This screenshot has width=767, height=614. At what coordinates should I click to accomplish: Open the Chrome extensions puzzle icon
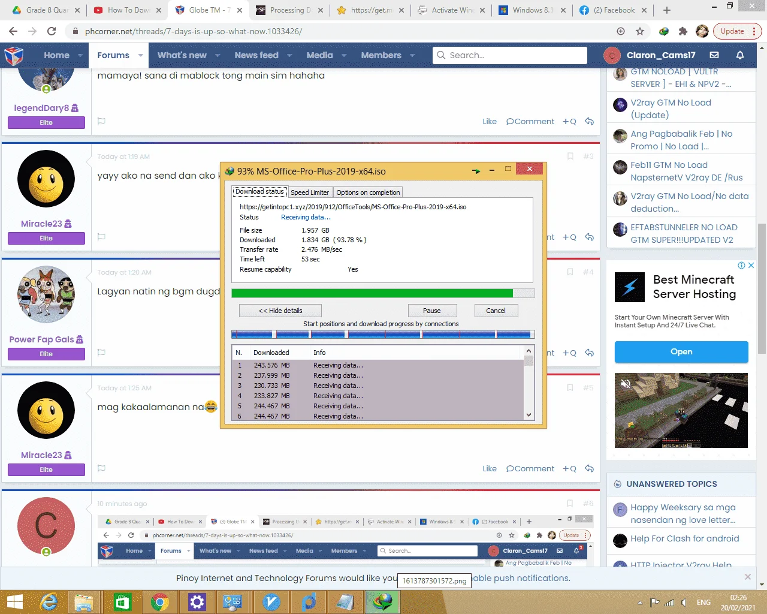[x=683, y=31]
